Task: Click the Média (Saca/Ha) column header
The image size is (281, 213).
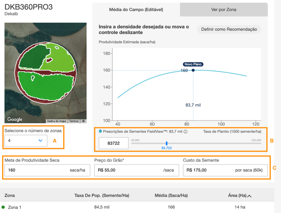Action: coord(171,195)
